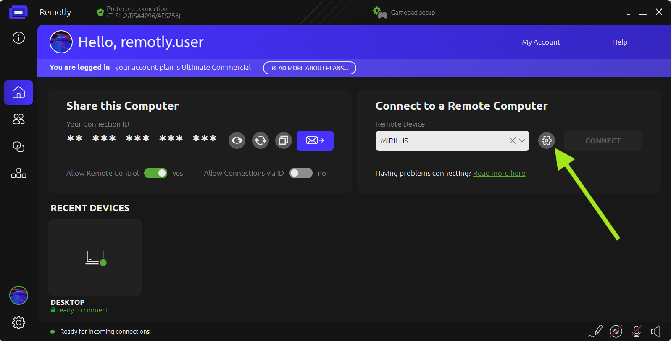Disable Allow Remote Control switch
The image size is (671, 341).
point(155,173)
